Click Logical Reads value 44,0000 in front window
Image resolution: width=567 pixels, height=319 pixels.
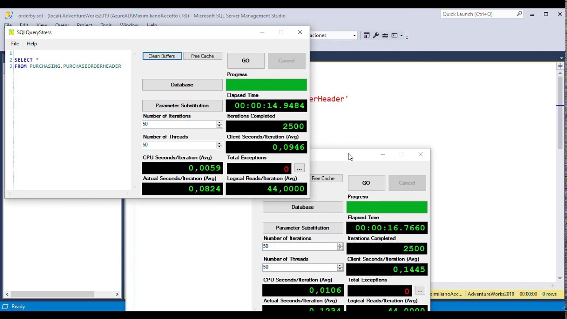[266, 189]
